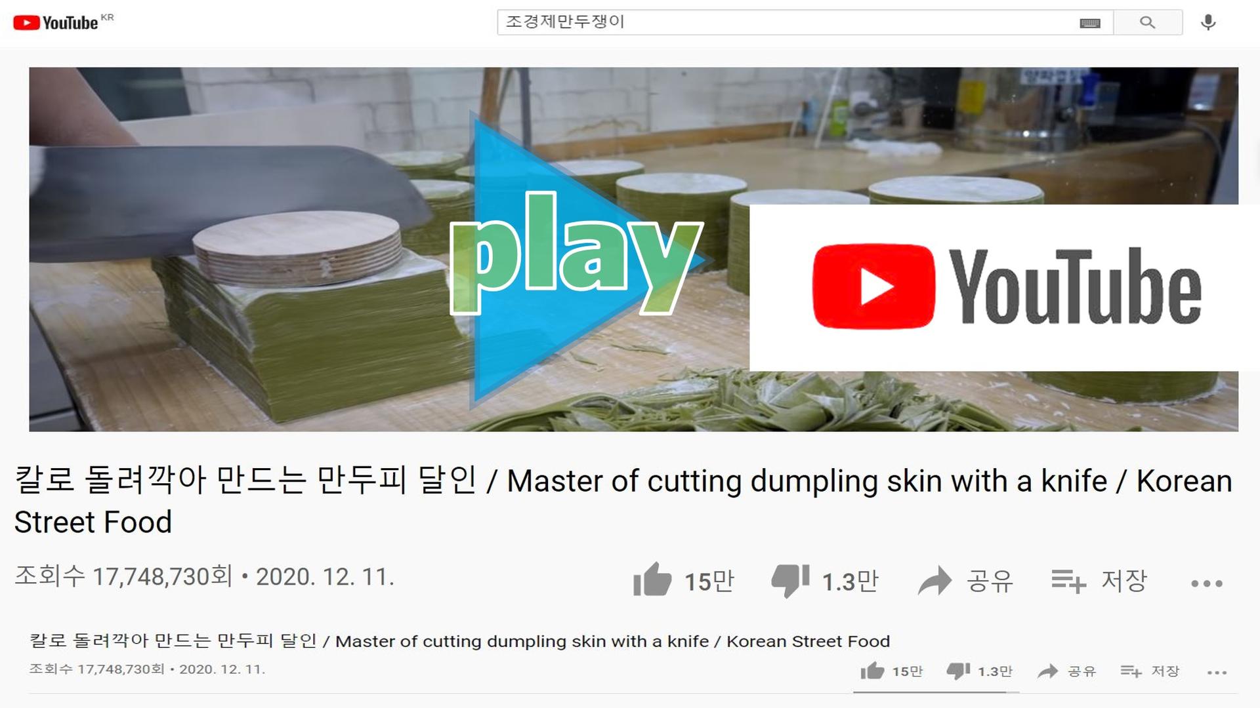
Task: Share video using the large arrow icon
Action: click(x=934, y=581)
